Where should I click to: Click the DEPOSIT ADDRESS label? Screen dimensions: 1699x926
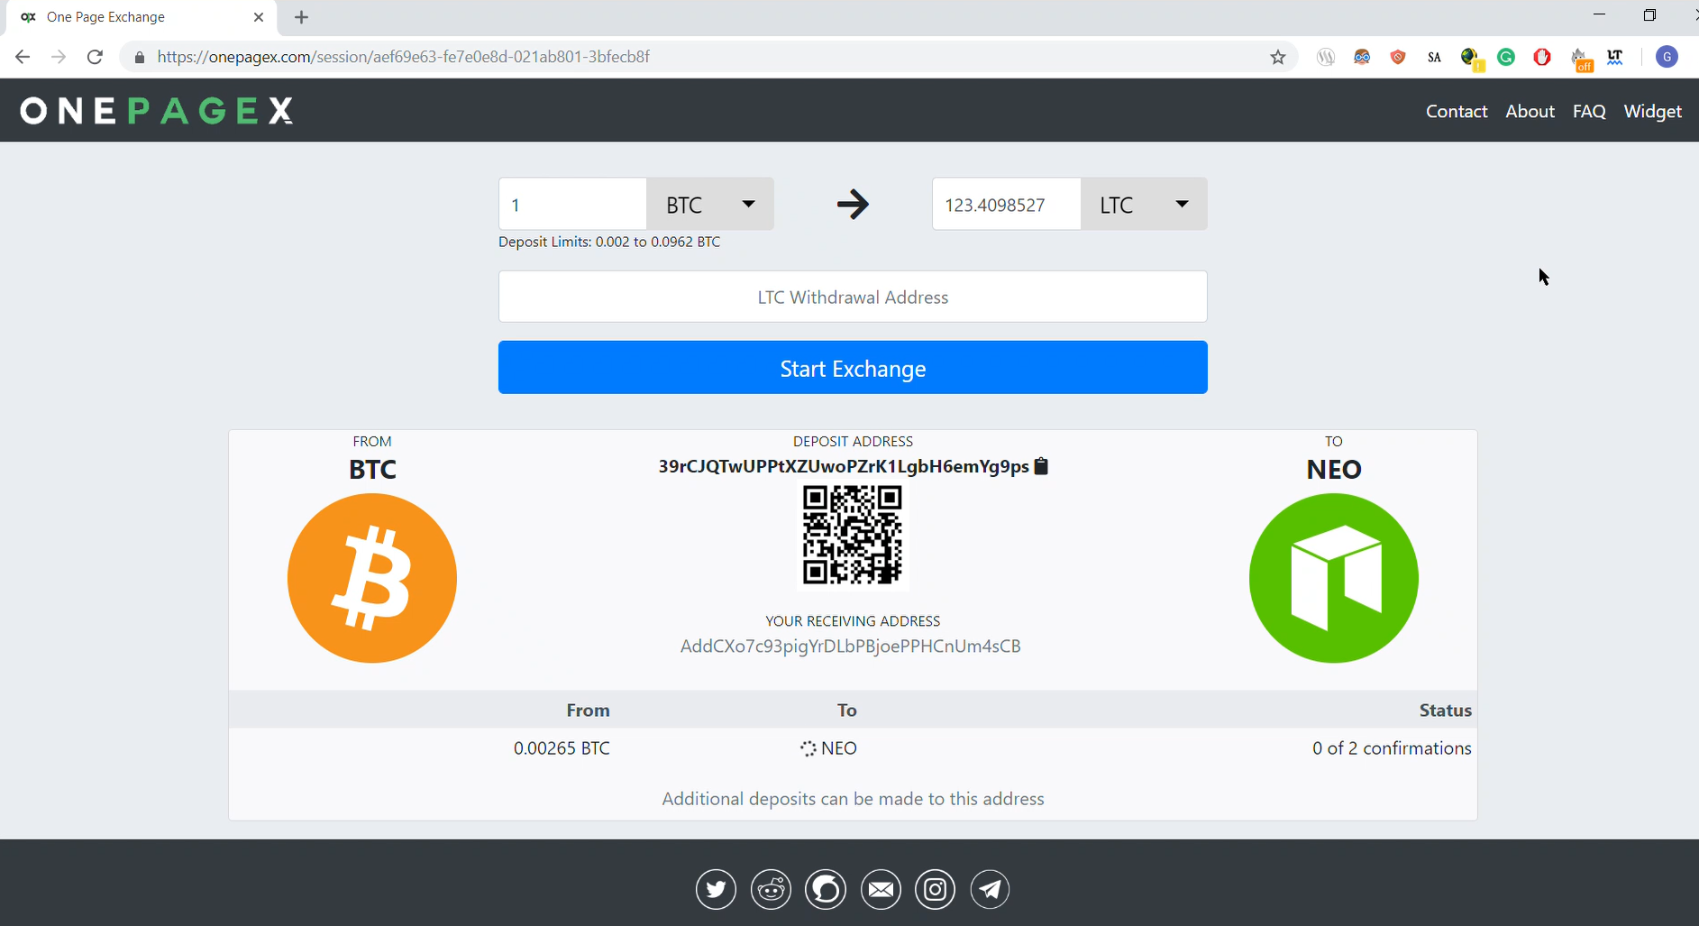(853, 441)
